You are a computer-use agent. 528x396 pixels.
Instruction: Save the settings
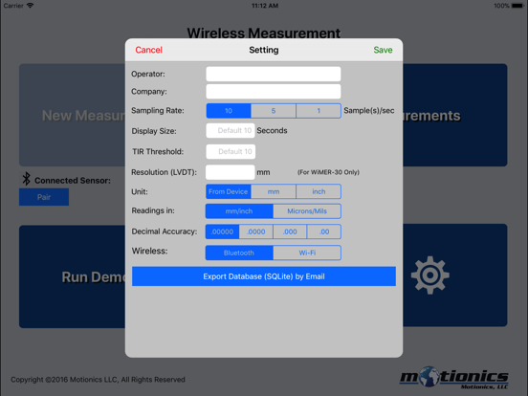383,50
